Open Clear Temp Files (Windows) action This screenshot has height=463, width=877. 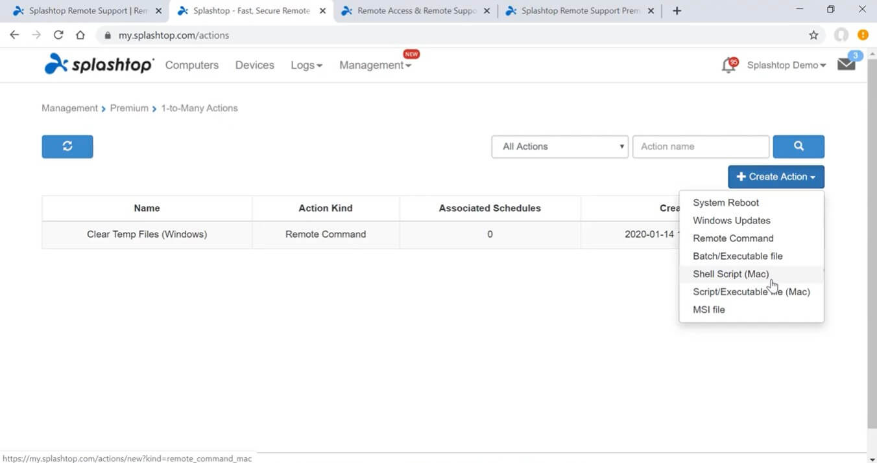click(147, 234)
